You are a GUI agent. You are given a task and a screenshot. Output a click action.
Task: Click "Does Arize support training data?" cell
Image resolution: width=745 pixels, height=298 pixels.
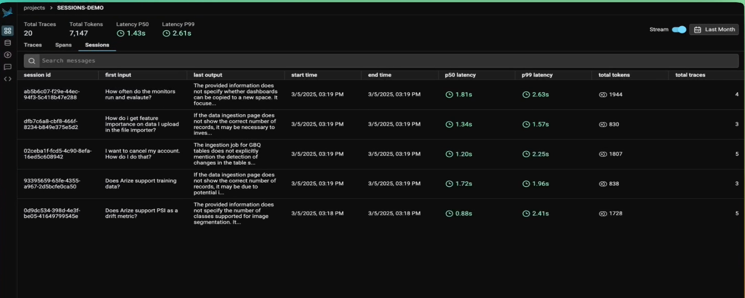click(141, 183)
